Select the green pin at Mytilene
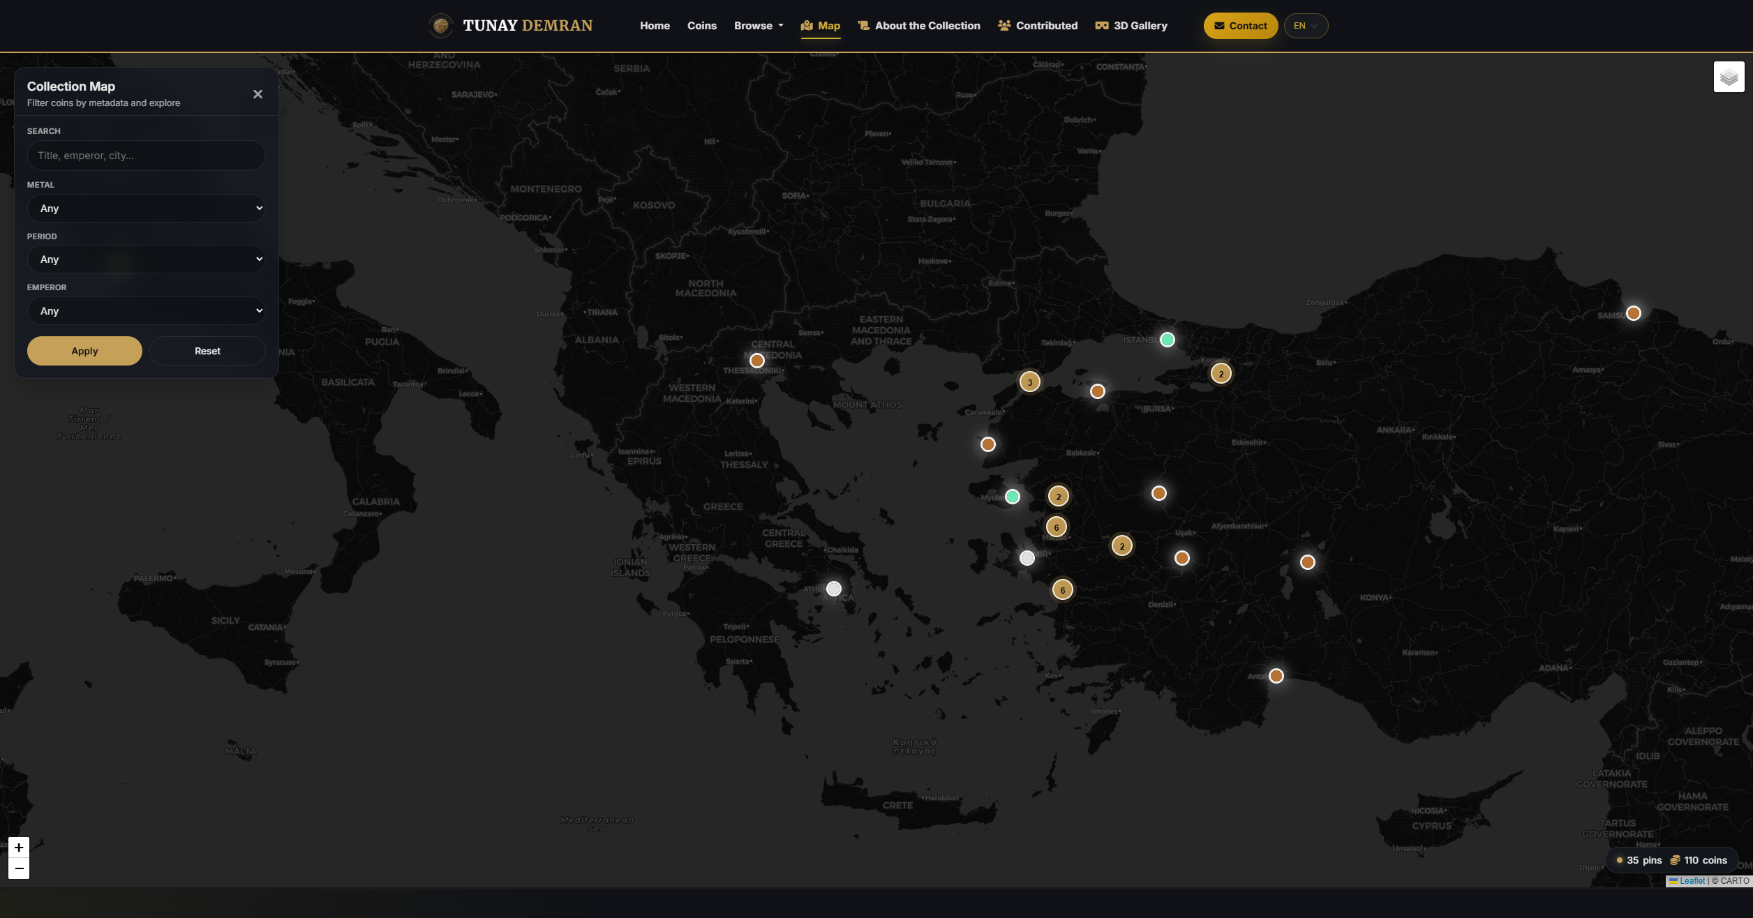 click(1012, 497)
